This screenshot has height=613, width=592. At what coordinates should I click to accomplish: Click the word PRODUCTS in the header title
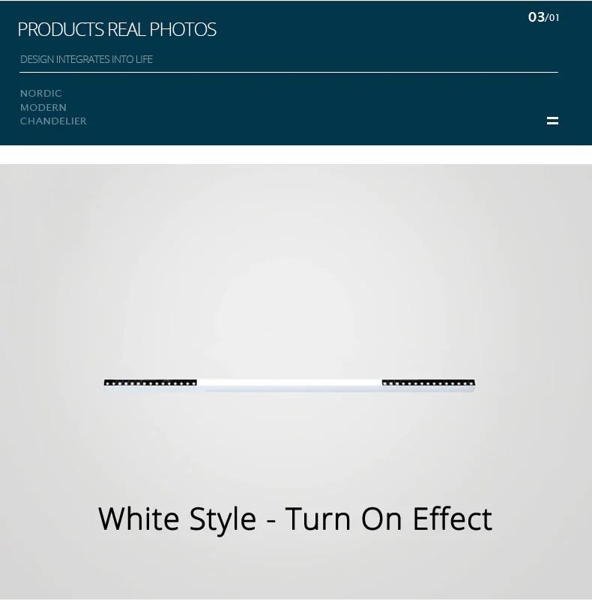coord(61,29)
